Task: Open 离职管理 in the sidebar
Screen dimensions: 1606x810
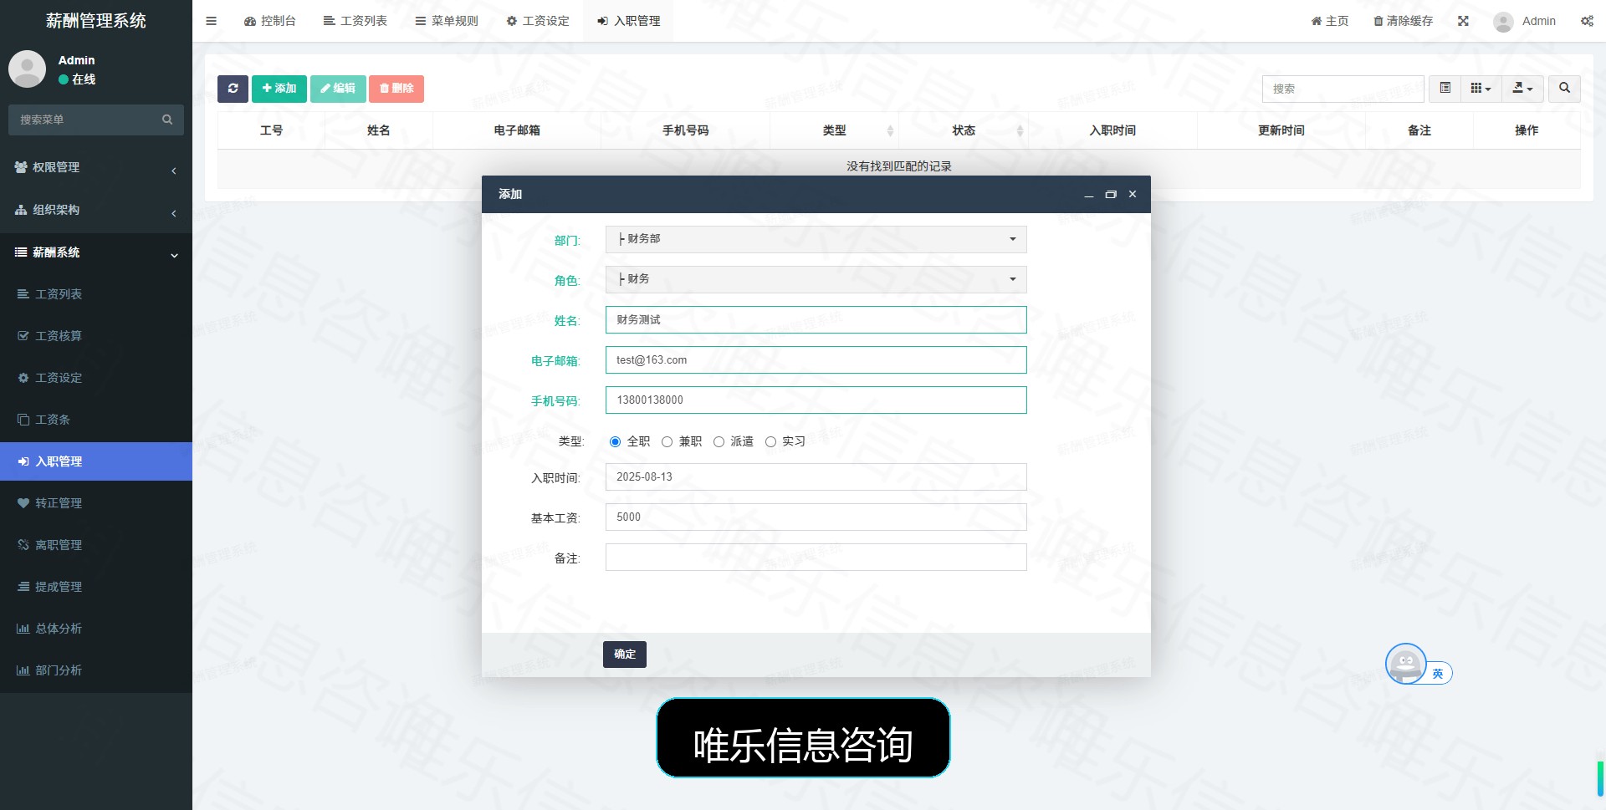Action: point(96,545)
